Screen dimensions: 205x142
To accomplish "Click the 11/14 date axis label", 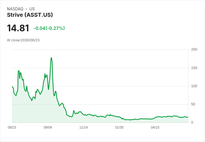I will pyautogui.click(x=84, y=127).
